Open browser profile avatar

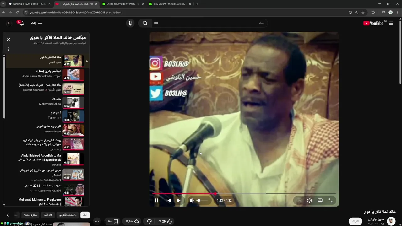[x=391, y=13]
